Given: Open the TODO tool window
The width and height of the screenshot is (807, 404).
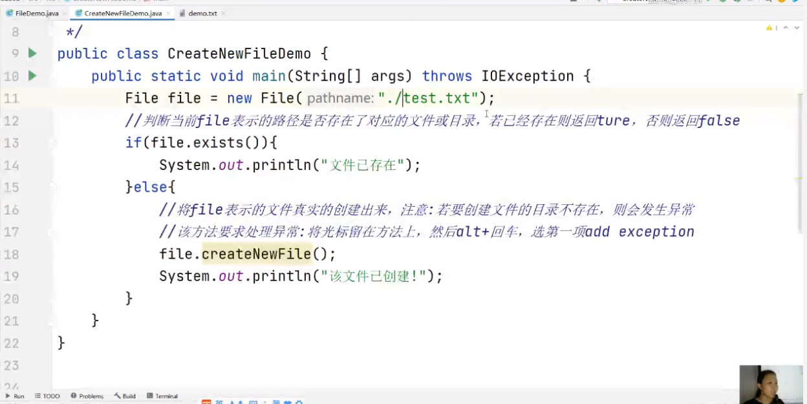Looking at the screenshot, I should point(47,396).
